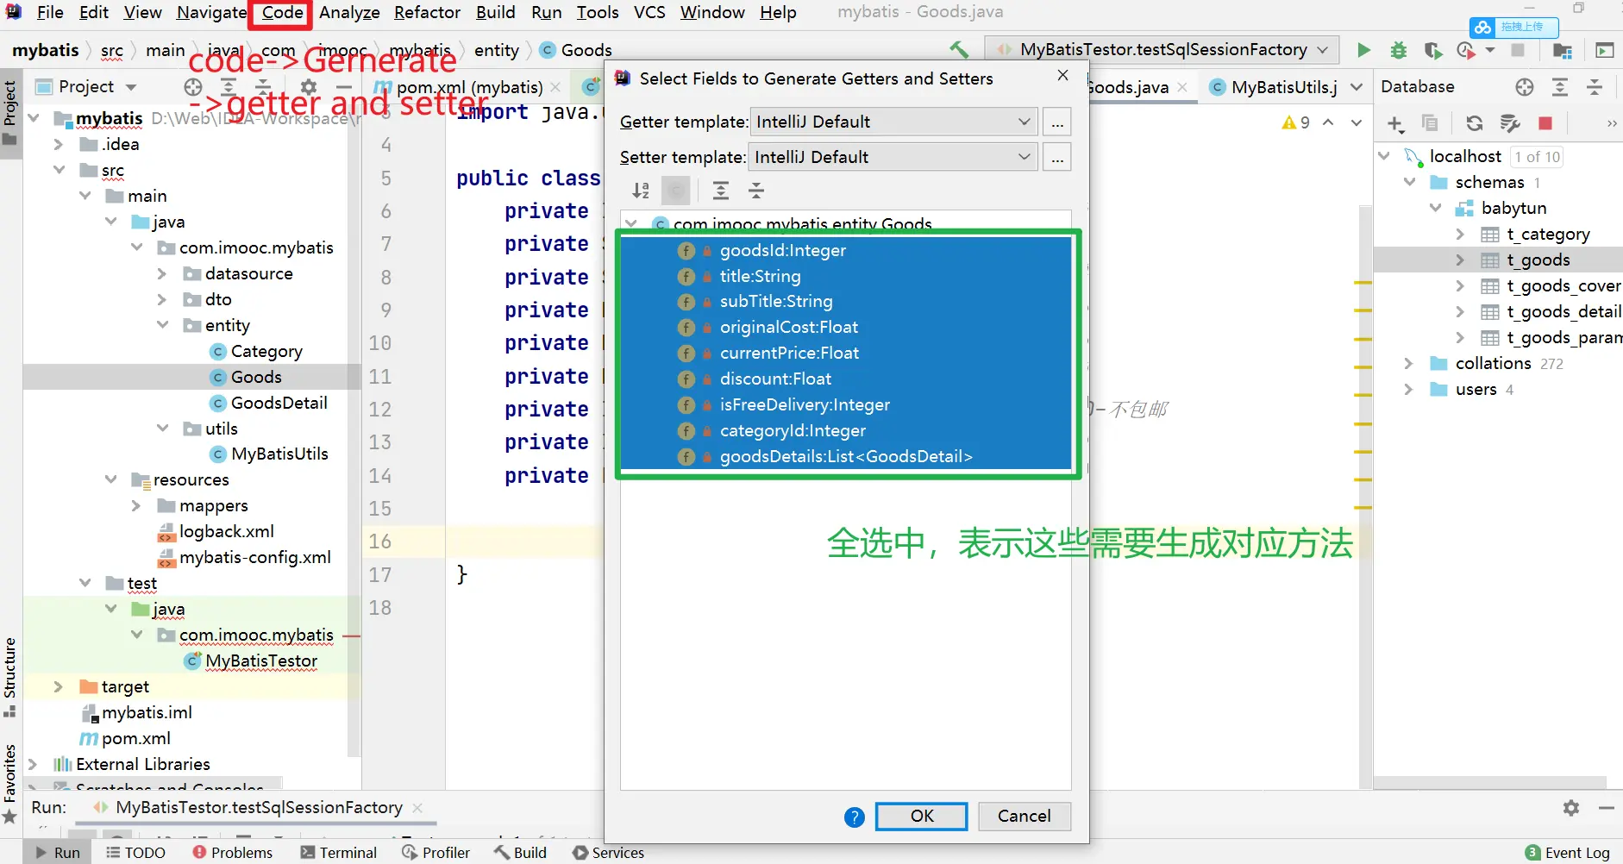This screenshot has width=1623, height=864.
Task: Expand the target folder node
Action: tap(59, 686)
